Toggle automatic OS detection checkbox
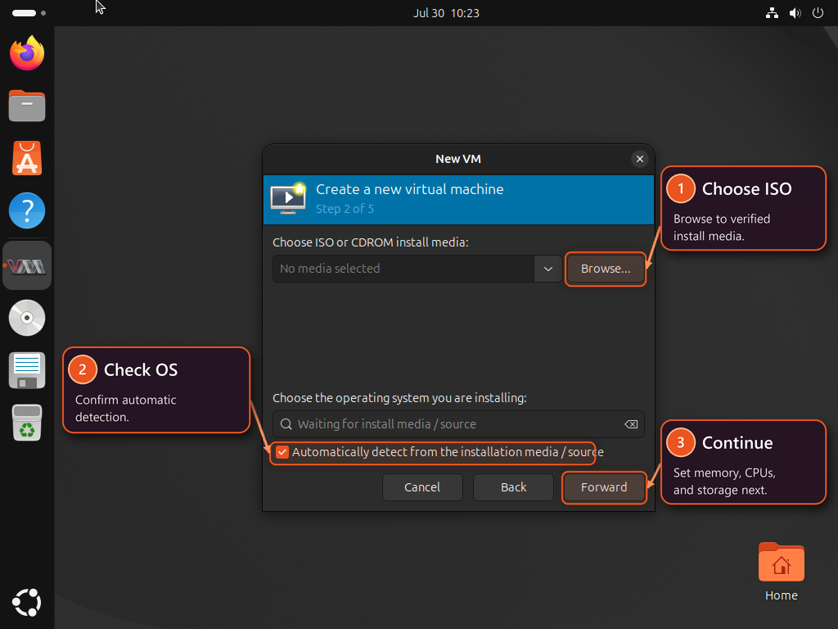838x629 pixels. click(282, 452)
